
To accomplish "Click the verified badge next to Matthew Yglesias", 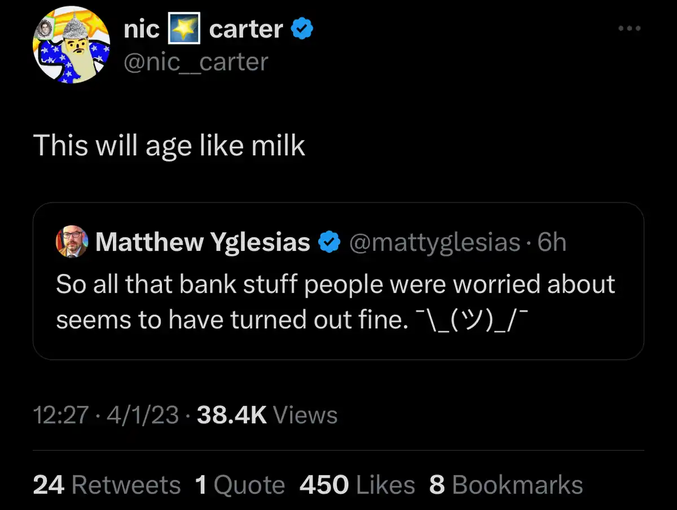I will coord(329,242).
